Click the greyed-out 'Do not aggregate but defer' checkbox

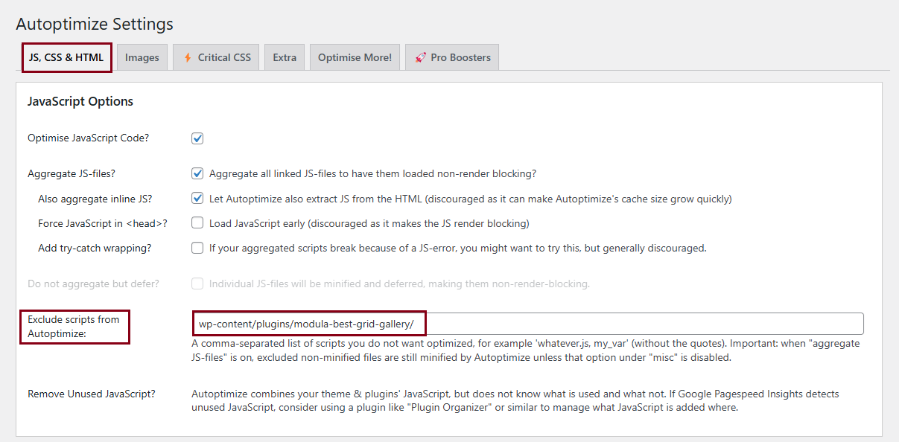pos(197,284)
